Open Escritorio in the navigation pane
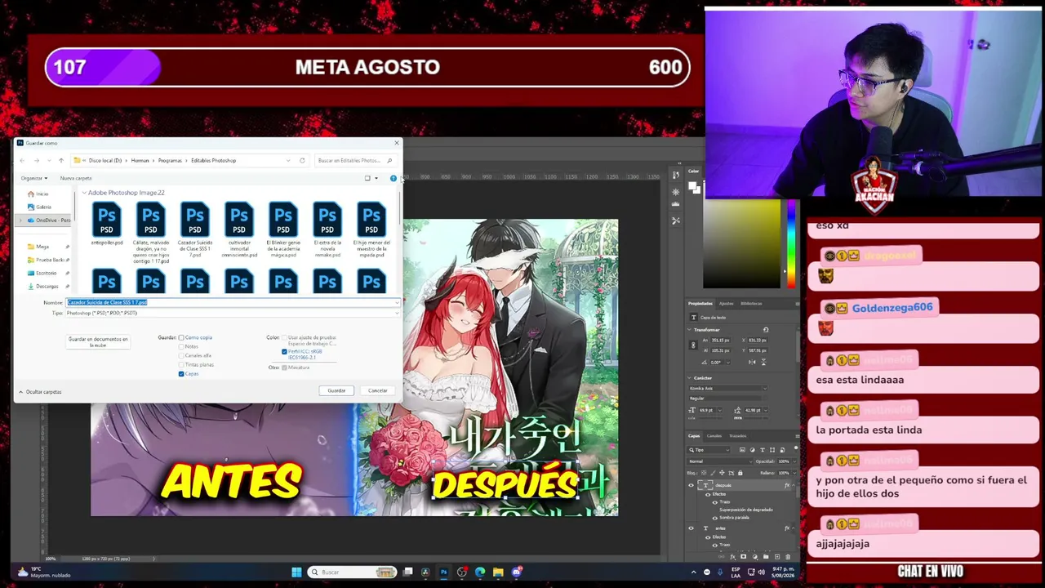 coord(46,273)
